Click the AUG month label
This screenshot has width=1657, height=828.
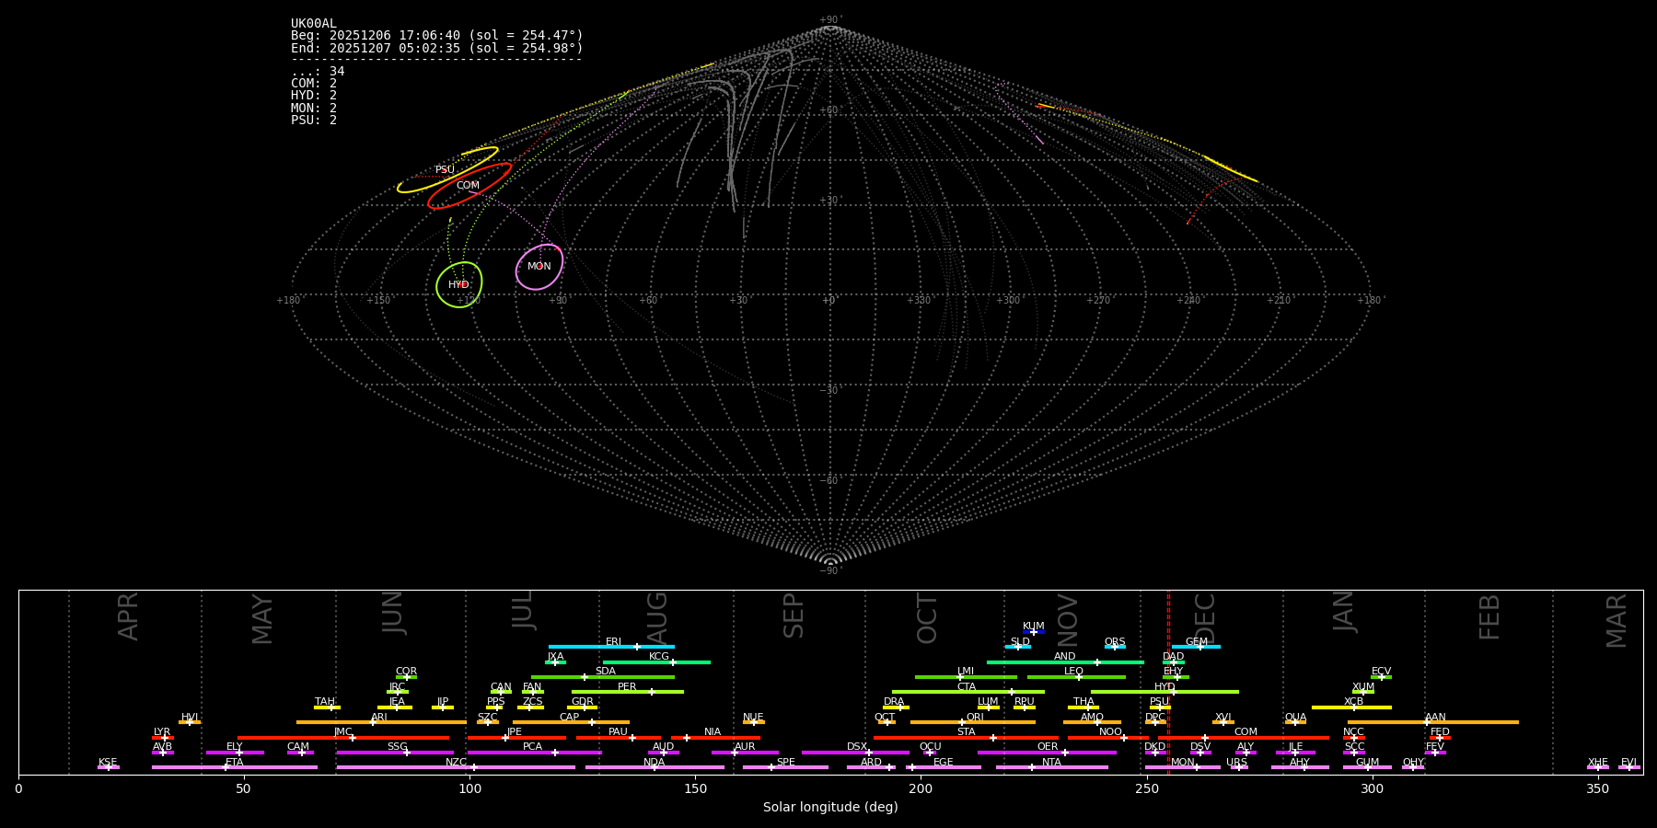657,618
